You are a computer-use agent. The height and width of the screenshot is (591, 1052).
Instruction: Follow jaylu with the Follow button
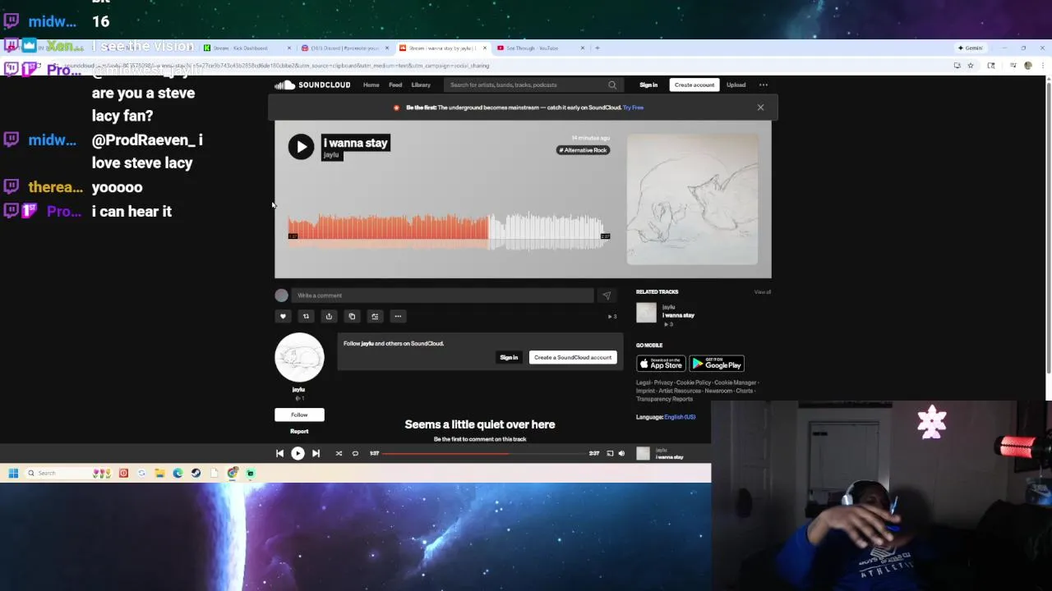299,415
